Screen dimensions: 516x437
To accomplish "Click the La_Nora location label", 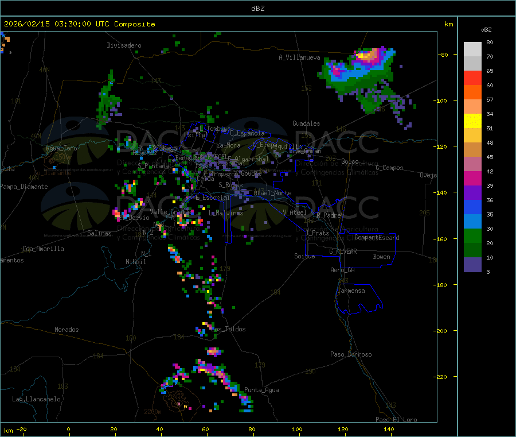I will pos(228,145).
